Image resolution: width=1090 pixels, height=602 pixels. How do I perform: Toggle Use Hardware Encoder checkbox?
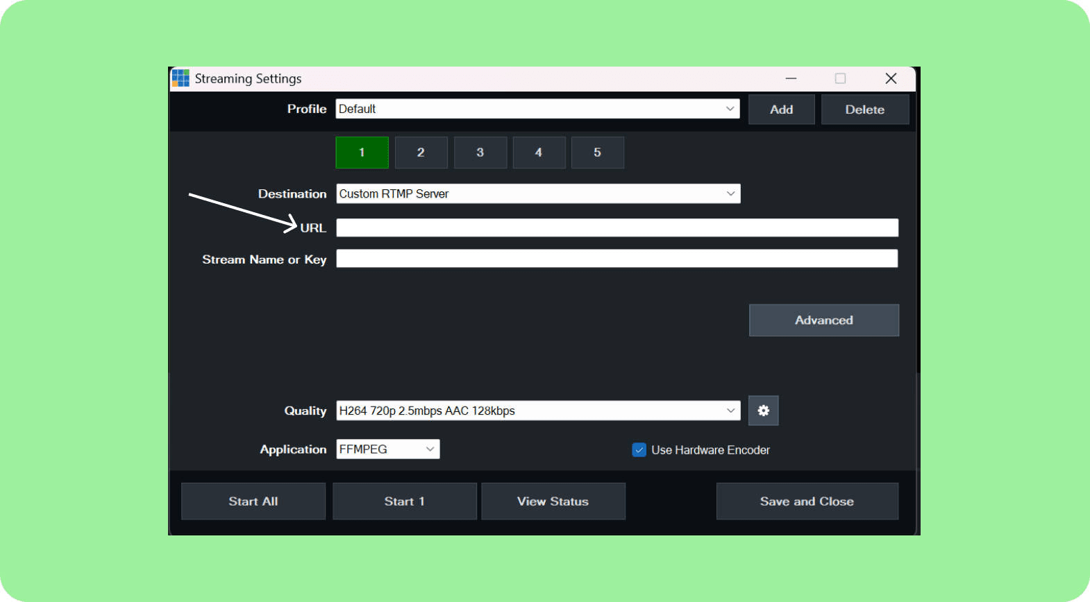pos(639,450)
